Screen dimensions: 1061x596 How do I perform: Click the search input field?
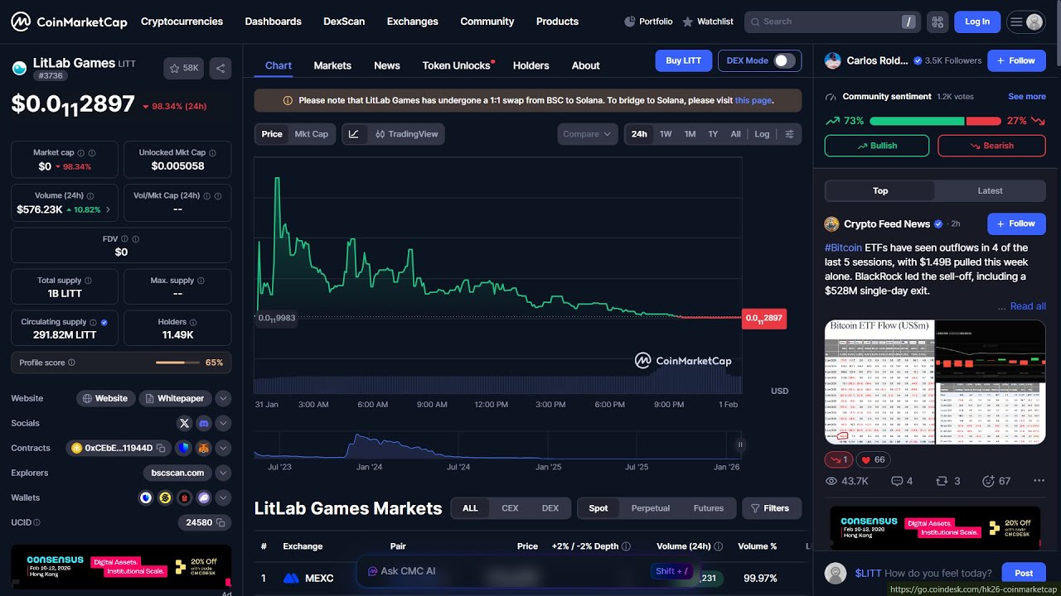(831, 22)
